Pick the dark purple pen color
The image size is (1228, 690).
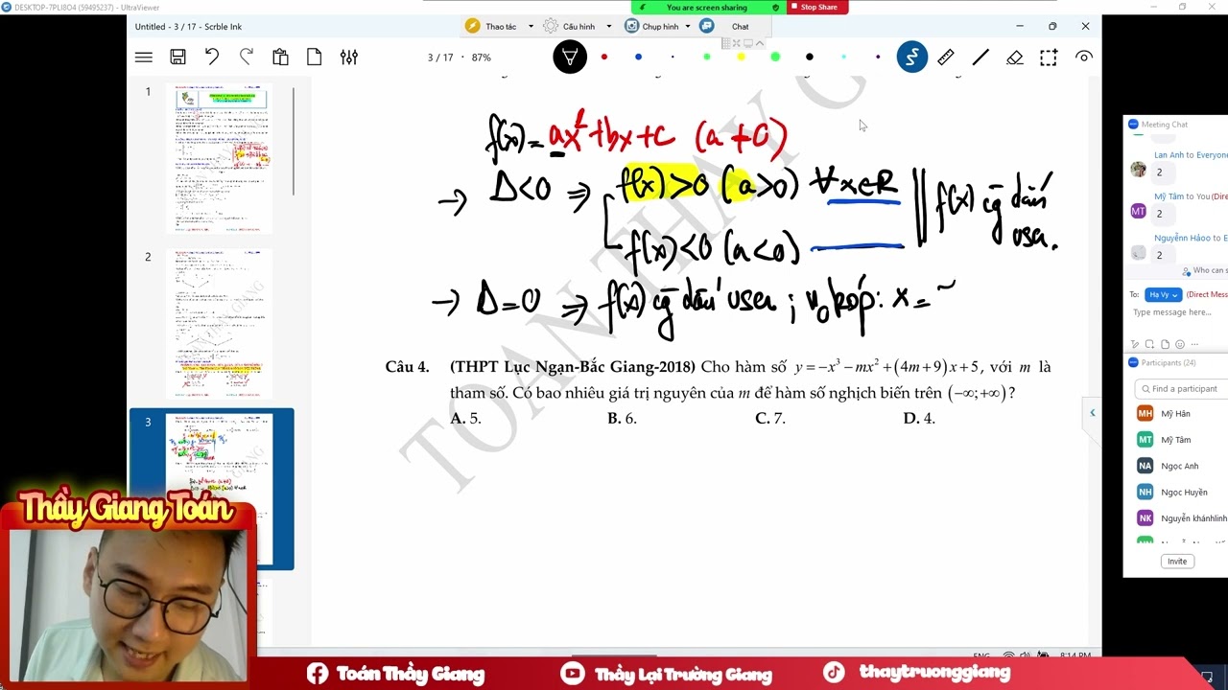[x=878, y=57]
